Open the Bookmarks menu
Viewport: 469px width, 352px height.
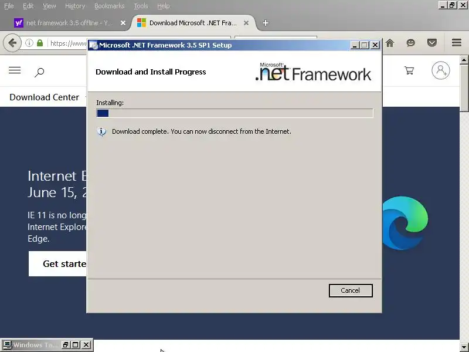pyautogui.click(x=109, y=6)
